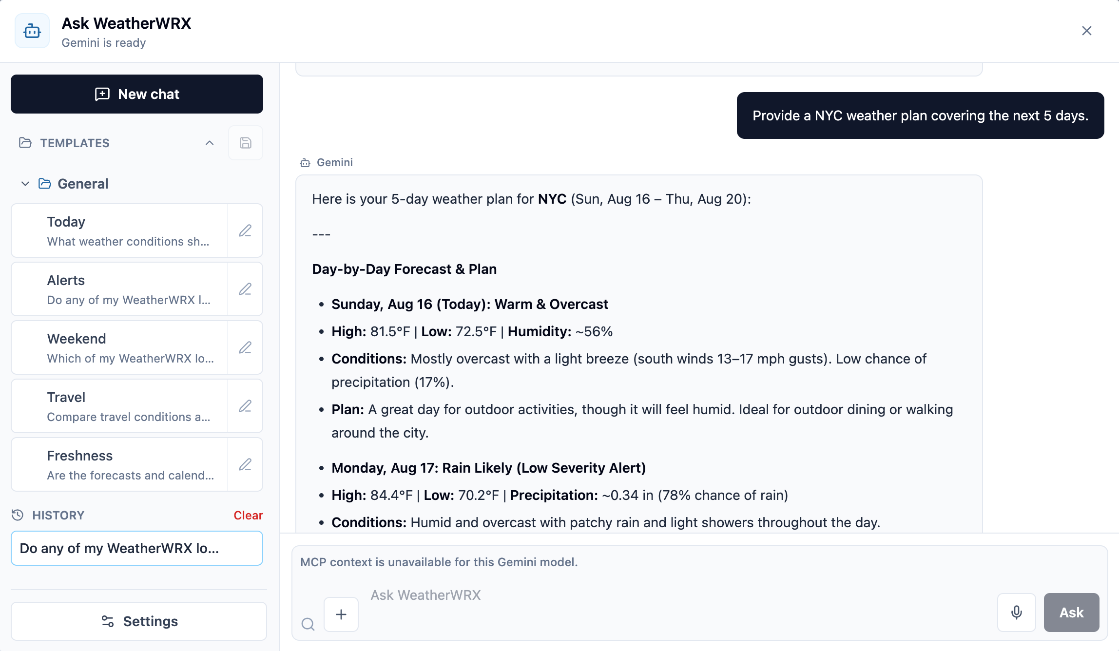Click the Gemini robot icon above reply

(x=305, y=163)
